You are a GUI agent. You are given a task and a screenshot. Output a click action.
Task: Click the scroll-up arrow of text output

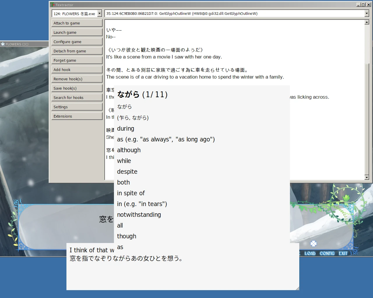click(367, 22)
